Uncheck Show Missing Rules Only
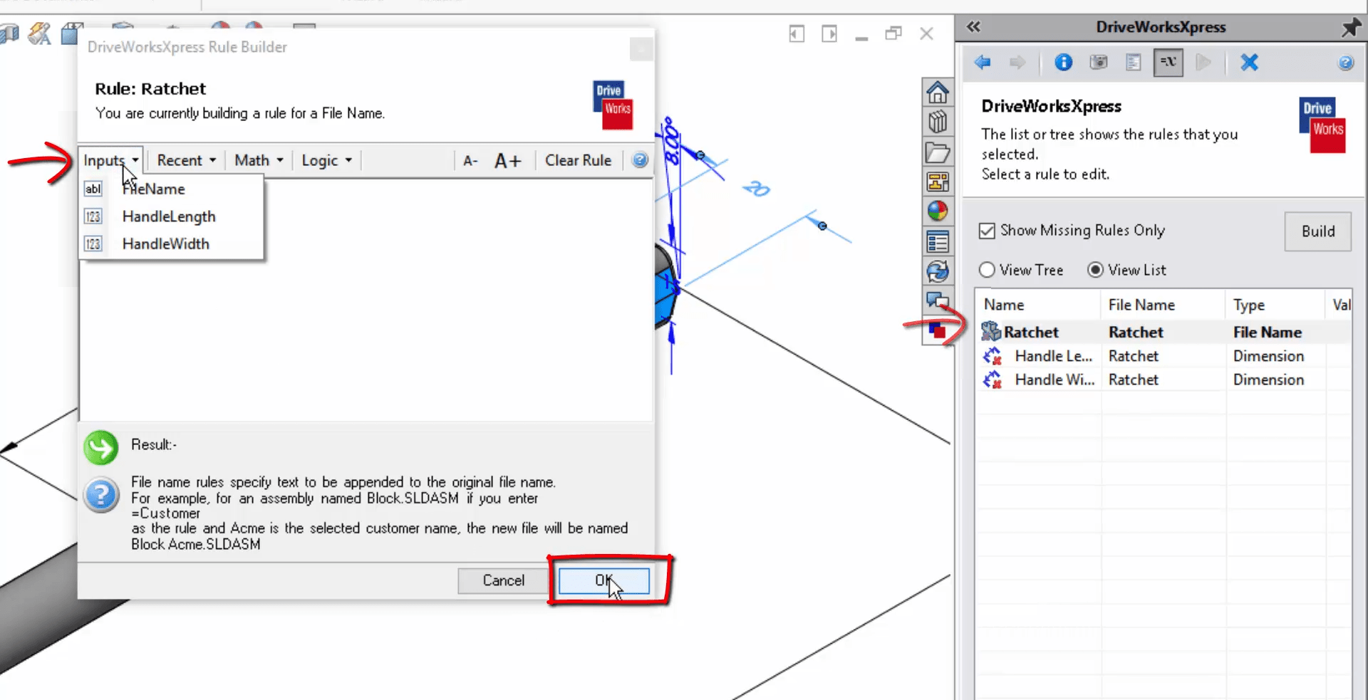 [x=987, y=231]
